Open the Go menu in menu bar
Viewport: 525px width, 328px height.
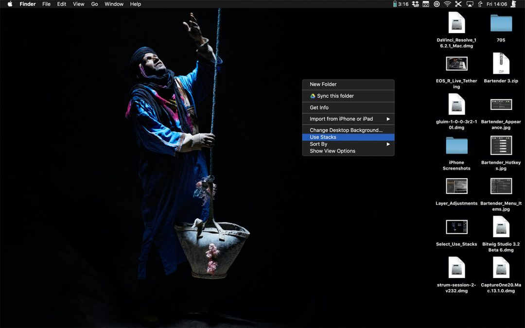click(94, 4)
